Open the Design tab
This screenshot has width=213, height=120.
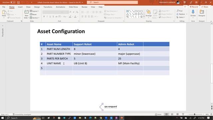[x=37, y=7]
